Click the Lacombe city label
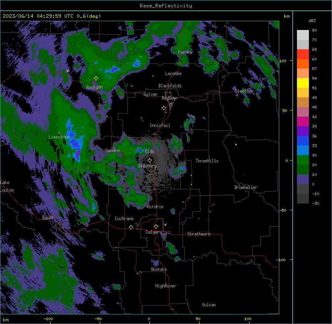 [x=173, y=73]
